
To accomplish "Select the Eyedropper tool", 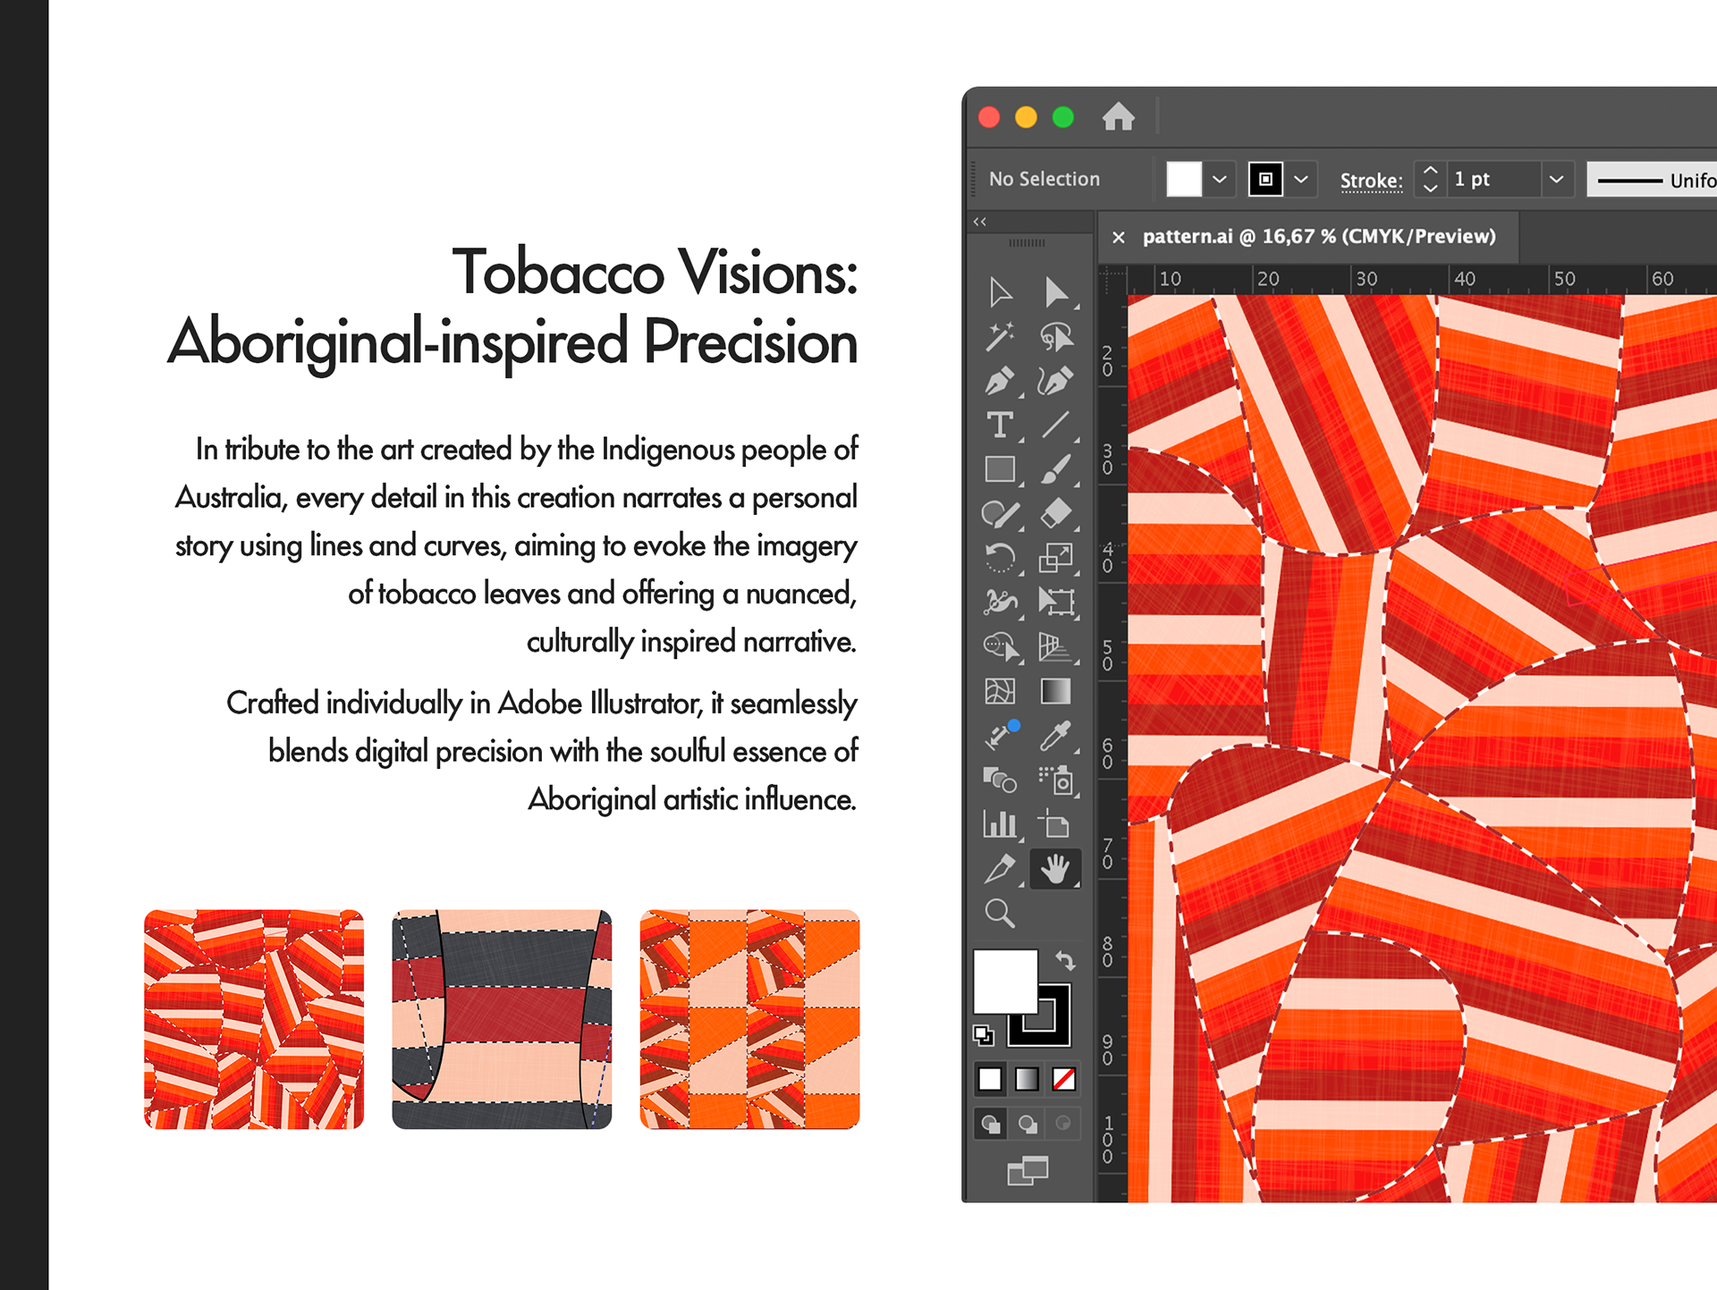I will coord(1055,736).
